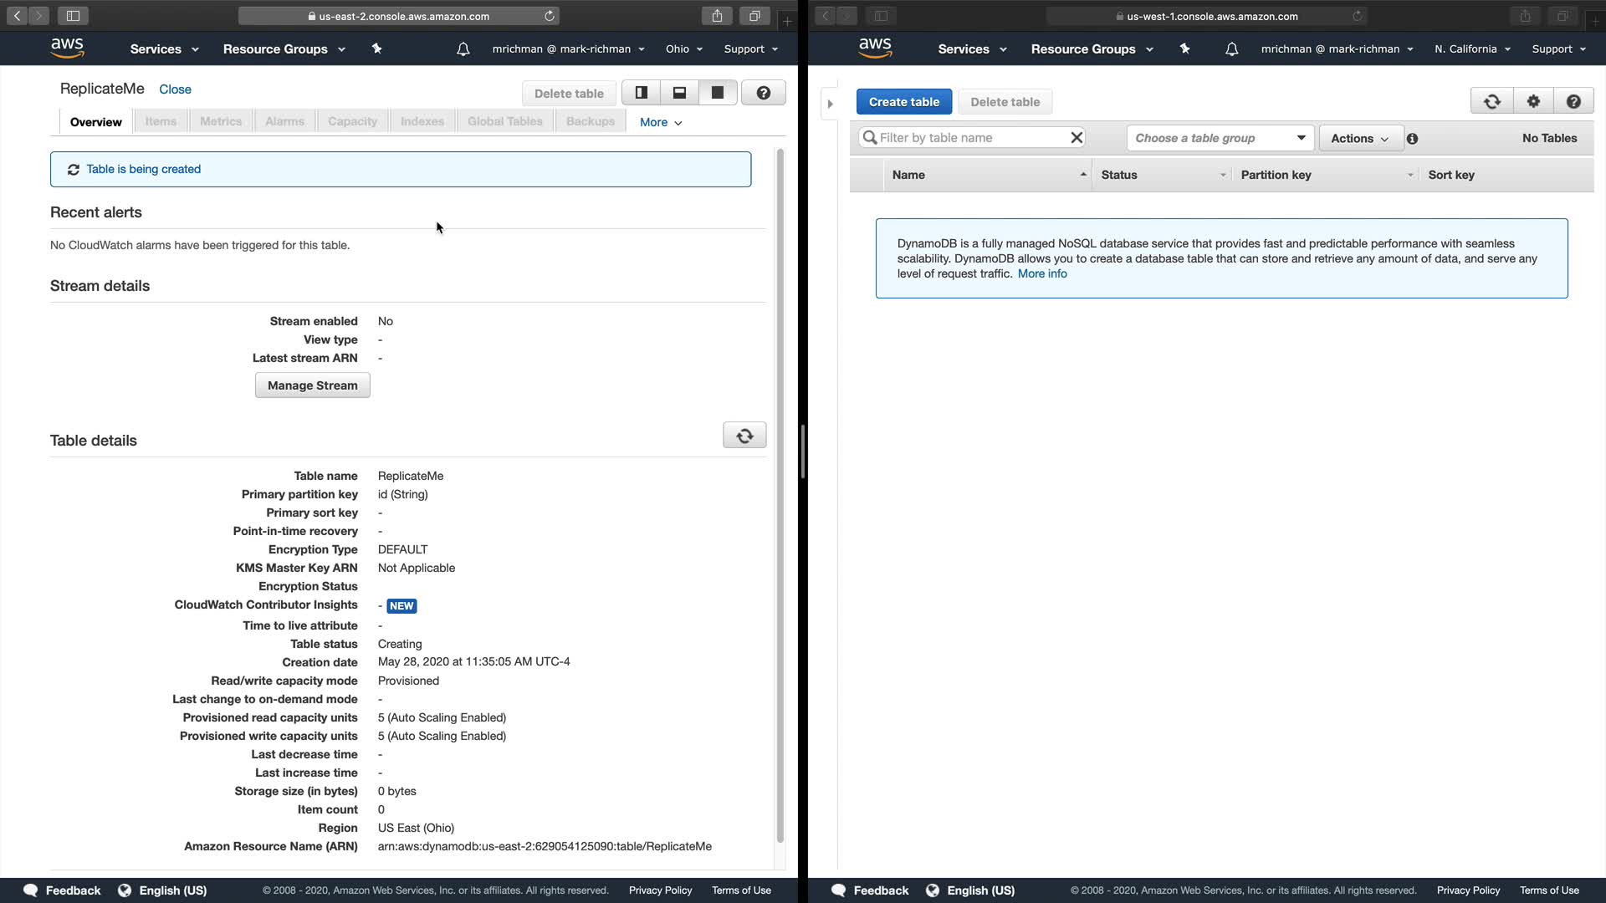The height and width of the screenshot is (903, 1606).
Task: Select the Overview tab
Action: tap(95, 122)
